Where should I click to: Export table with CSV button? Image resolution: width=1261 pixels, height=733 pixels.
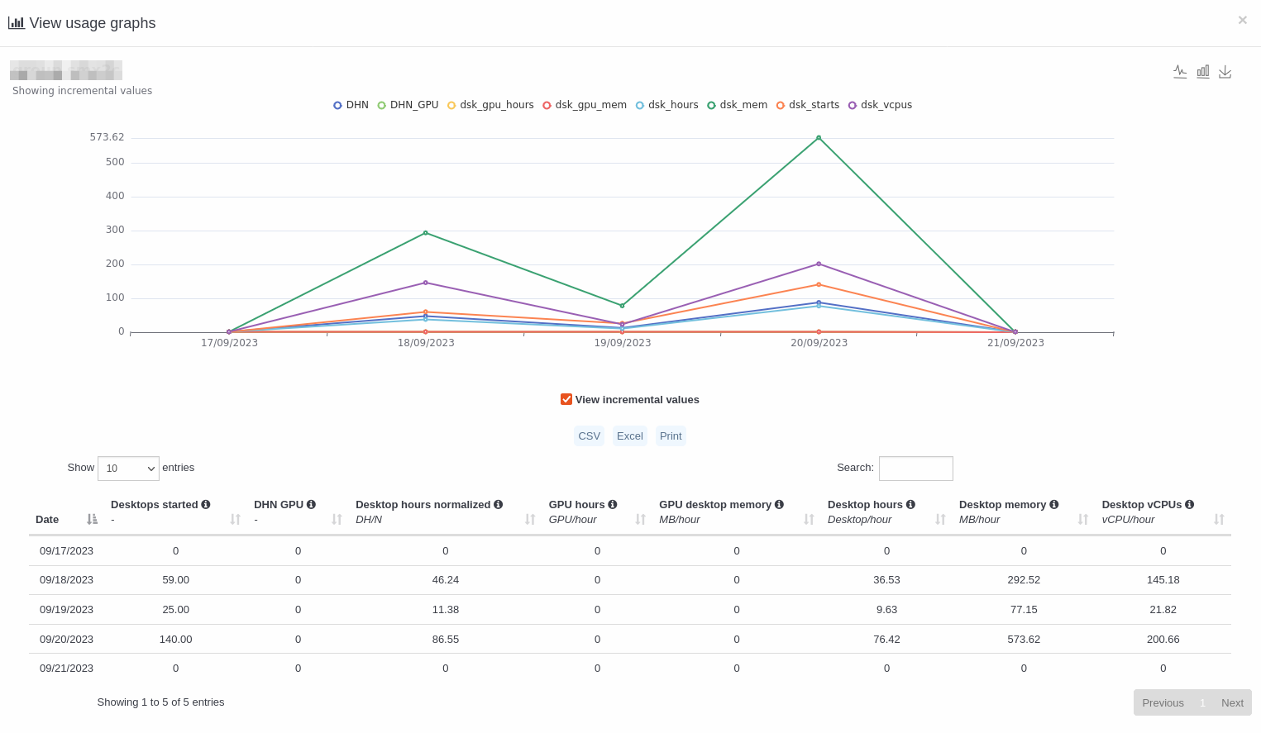(589, 436)
